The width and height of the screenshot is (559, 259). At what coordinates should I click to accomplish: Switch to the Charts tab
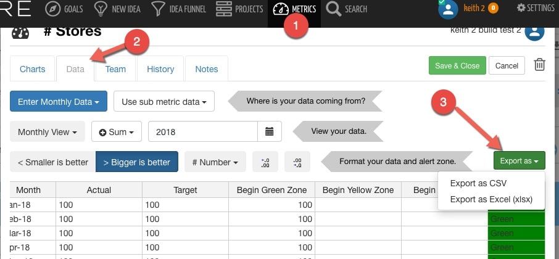[x=33, y=68]
